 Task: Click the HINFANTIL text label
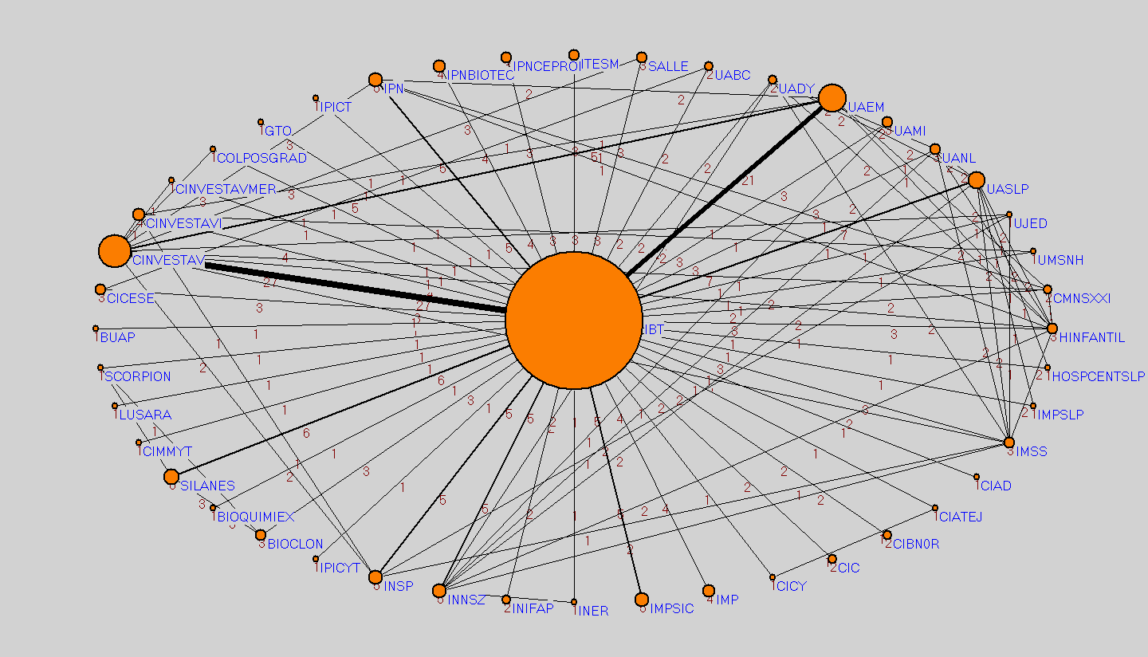click(x=1091, y=338)
